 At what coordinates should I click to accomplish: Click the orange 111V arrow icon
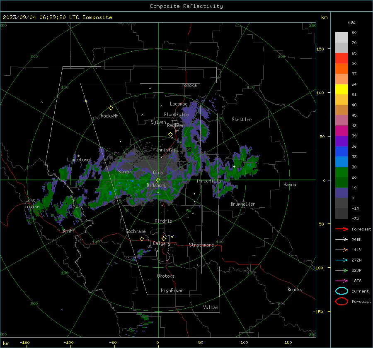342,250
